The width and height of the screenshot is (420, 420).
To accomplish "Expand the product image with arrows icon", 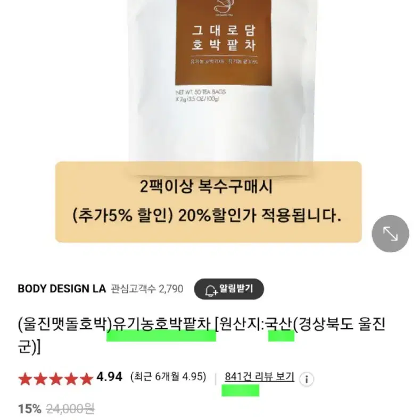I will pyautogui.click(x=390, y=234).
